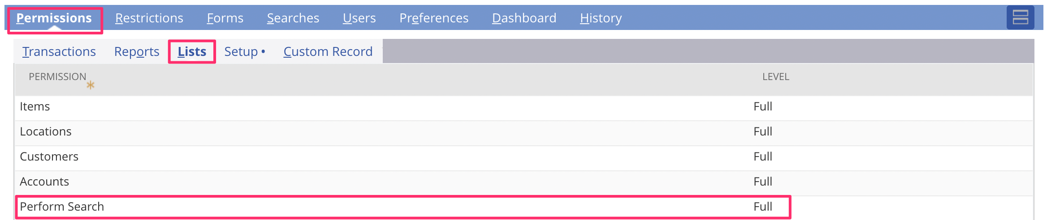Open the Transactions subtab

pos(59,51)
